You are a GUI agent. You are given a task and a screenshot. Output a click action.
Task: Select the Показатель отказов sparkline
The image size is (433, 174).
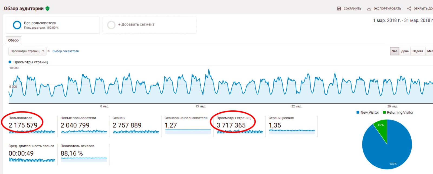pos(84,159)
